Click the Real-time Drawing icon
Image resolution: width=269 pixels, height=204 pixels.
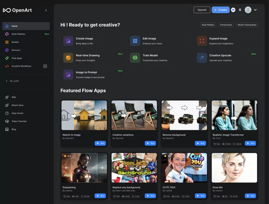coord(68,58)
